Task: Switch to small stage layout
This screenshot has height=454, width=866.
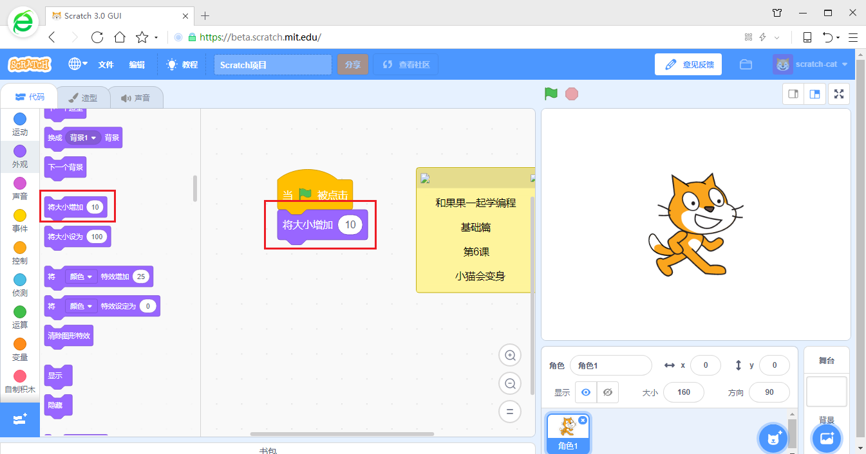Action: tap(793, 94)
